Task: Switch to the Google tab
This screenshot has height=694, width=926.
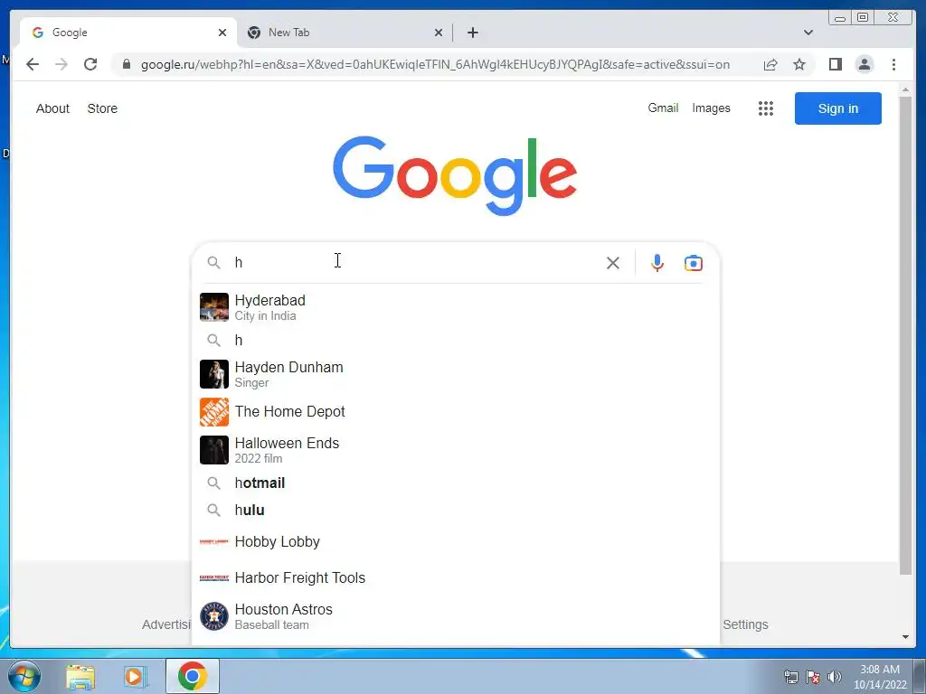Action: click(x=128, y=33)
